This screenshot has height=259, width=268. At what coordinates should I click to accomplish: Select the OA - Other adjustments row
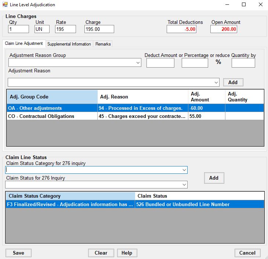click(135, 108)
